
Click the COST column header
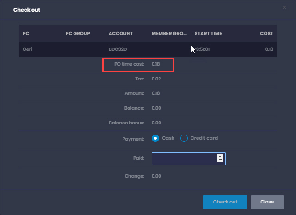(x=266, y=34)
